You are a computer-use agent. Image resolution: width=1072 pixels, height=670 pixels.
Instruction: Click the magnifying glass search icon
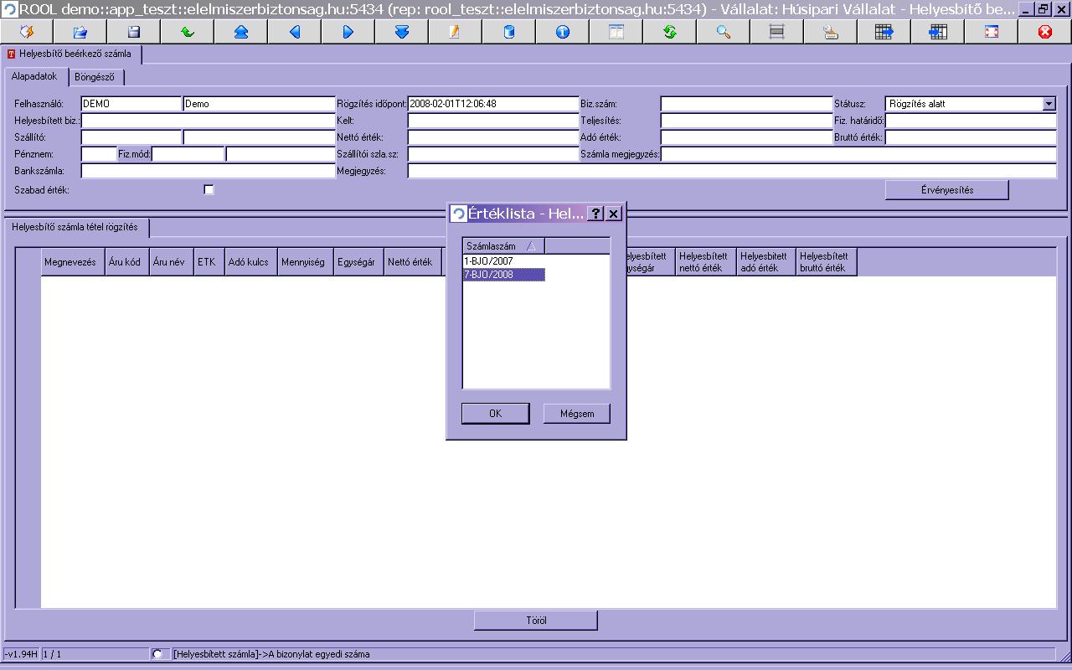pyautogui.click(x=724, y=32)
